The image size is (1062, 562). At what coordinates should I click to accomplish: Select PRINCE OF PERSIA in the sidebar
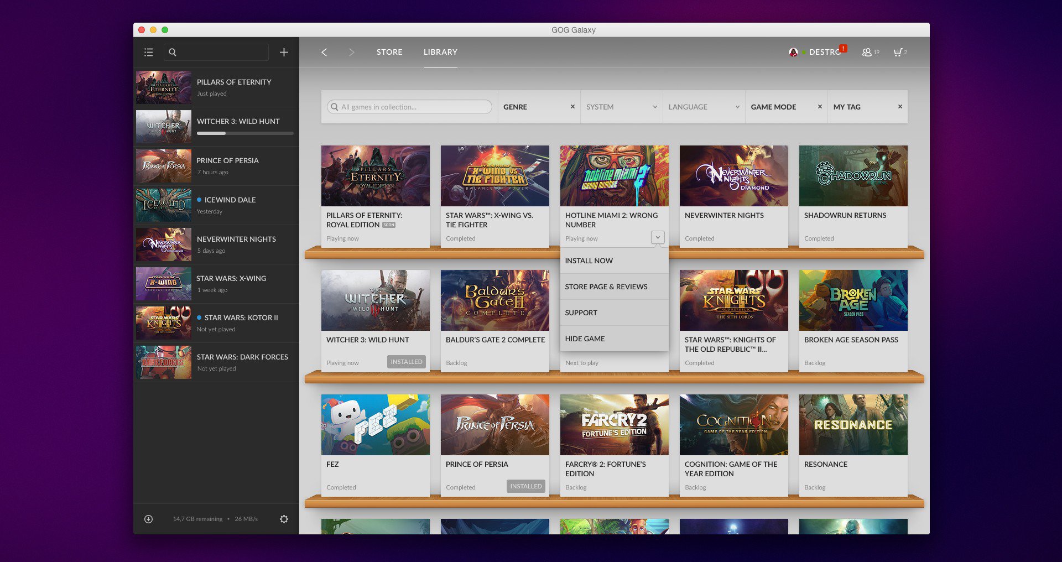tap(216, 166)
